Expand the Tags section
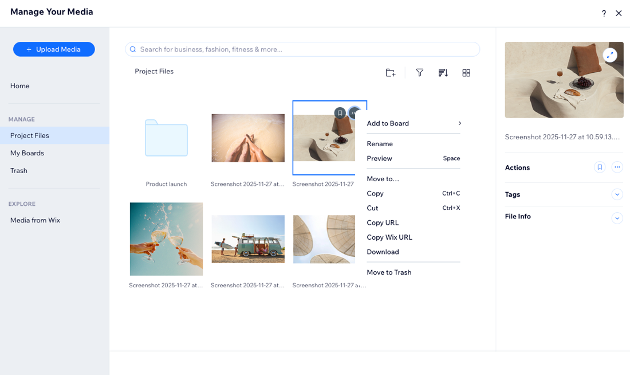The height and width of the screenshot is (375, 630). (x=617, y=194)
